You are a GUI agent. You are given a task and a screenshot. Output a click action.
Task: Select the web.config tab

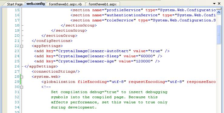[x=35, y=4]
